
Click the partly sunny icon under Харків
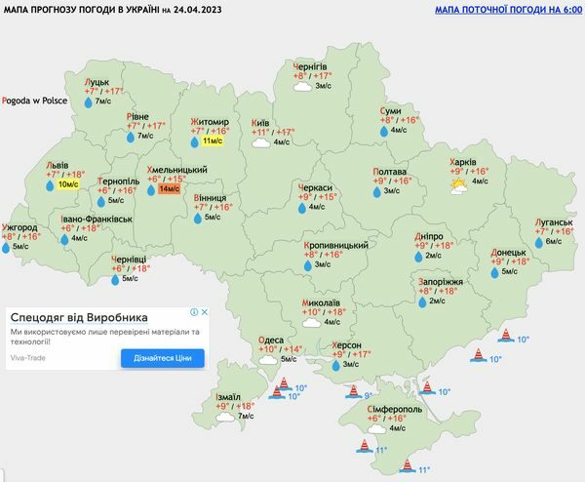tap(459, 186)
